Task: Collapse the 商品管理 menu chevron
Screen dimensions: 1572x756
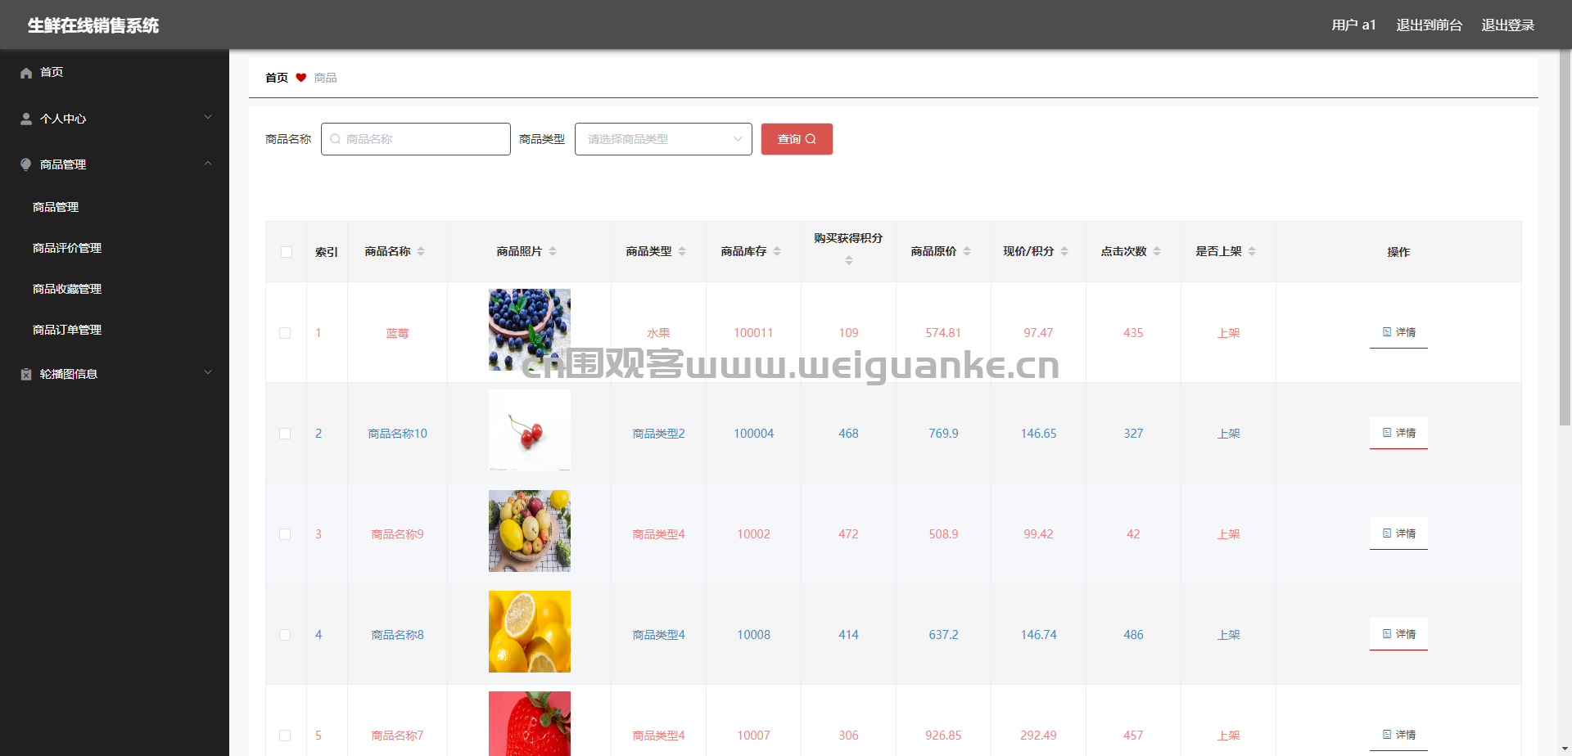Action: [x=208, y=163]
